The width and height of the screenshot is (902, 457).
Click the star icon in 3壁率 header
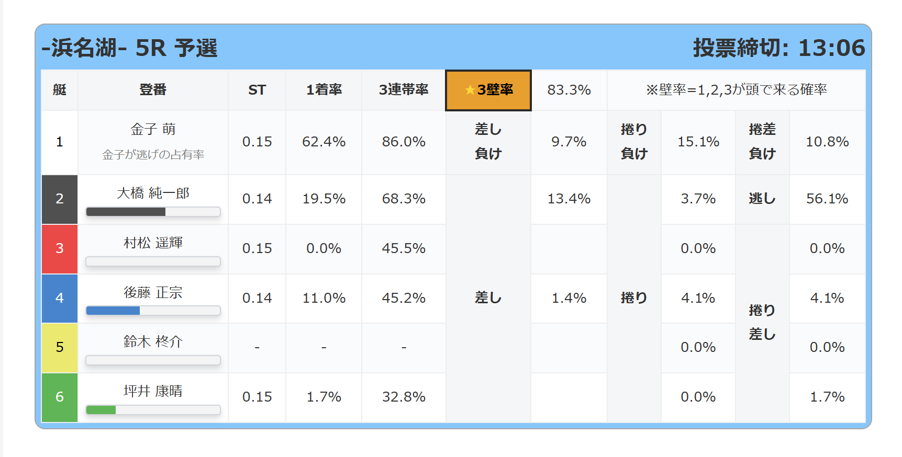click(470, 90)
